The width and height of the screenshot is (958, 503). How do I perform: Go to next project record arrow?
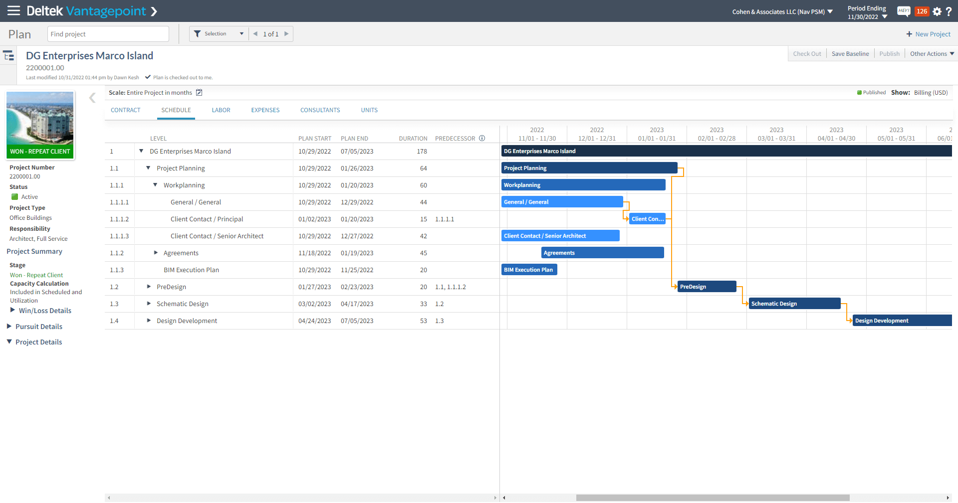click(286, 34)
